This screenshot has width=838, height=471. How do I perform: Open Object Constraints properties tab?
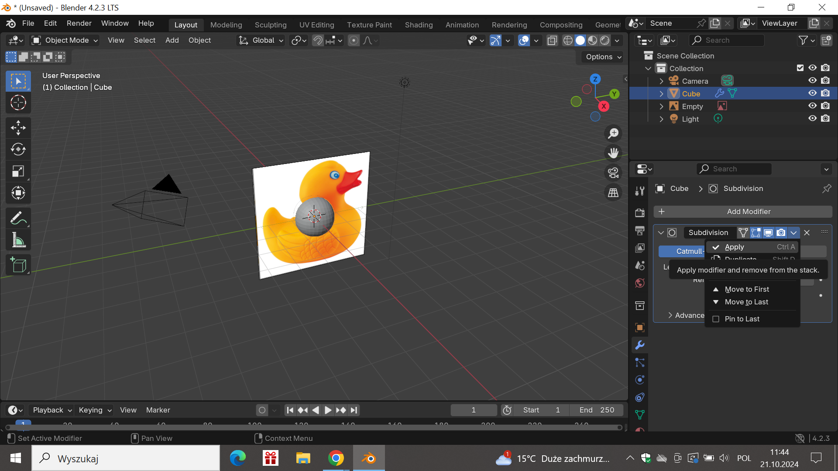coord(640,397)
